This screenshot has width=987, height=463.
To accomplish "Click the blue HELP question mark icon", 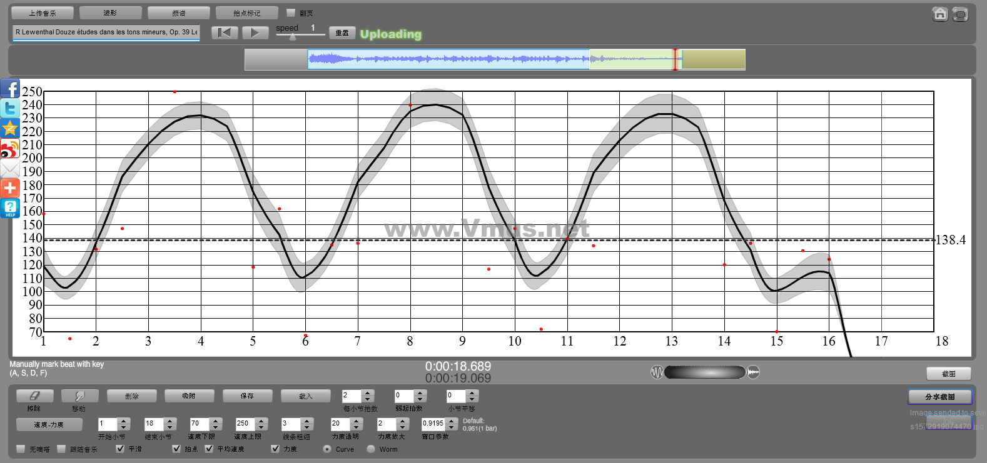I will (x=10, y=208).
